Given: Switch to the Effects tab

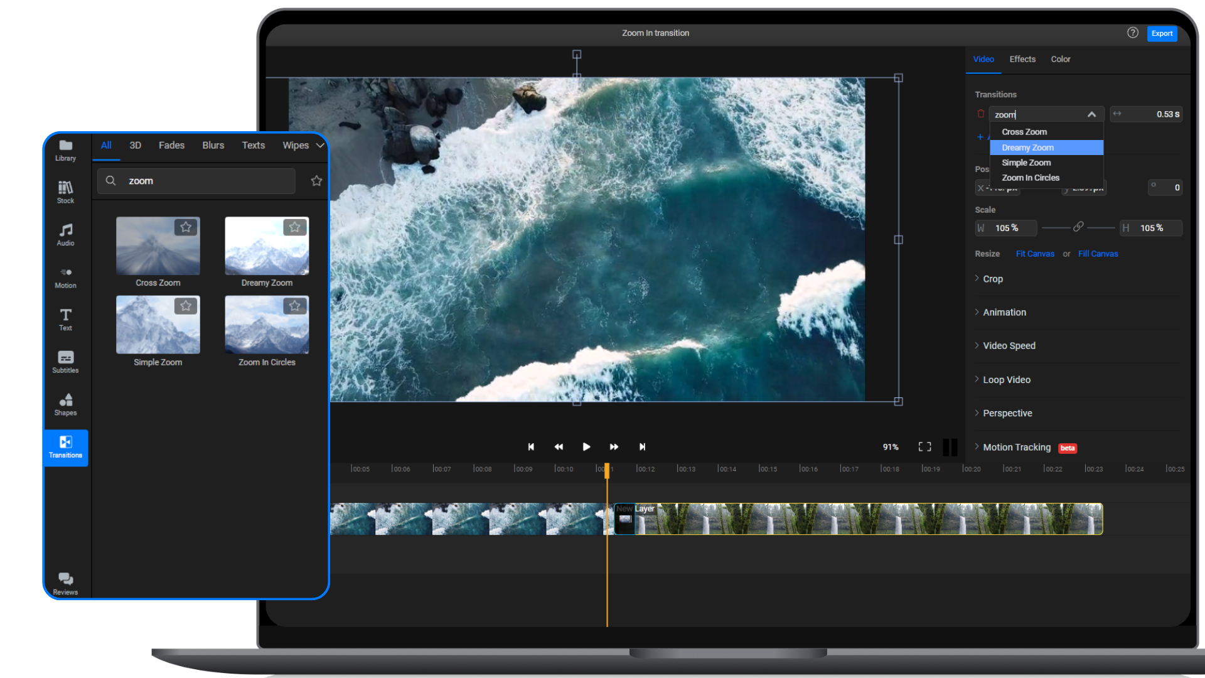Looking at the screenshot, I should pyautogui.click(x=1022, y=59).
